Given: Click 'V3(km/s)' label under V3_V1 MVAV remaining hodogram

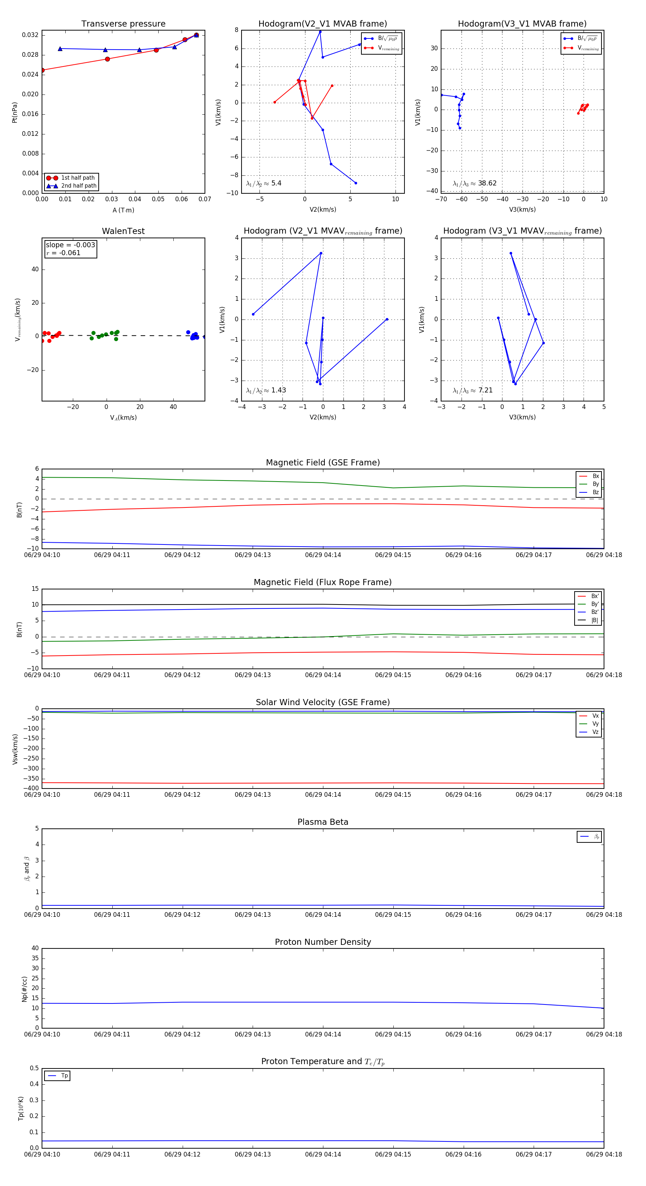Looking at the screenshot, I should (522, 417).
